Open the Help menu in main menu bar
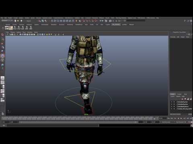Screen dimensions: 193x144 pos(158,18)
